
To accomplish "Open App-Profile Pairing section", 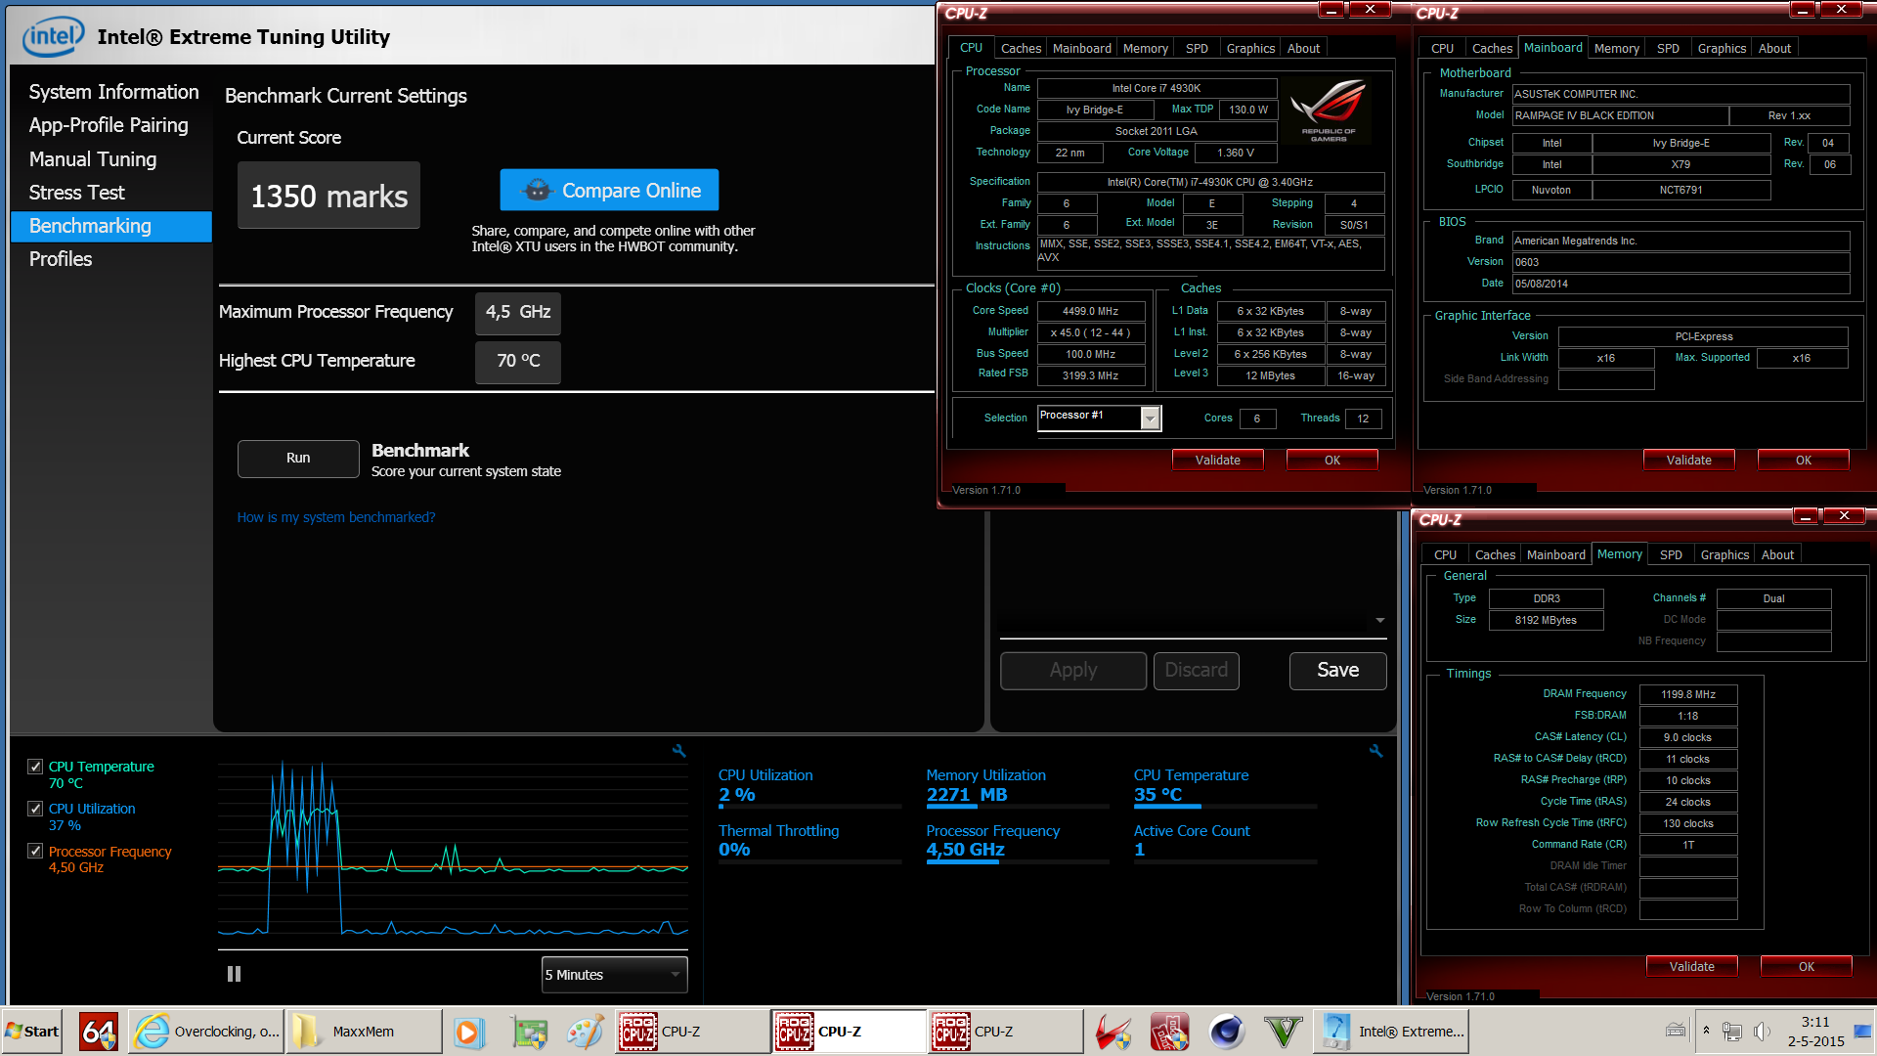I will point(109,125).
